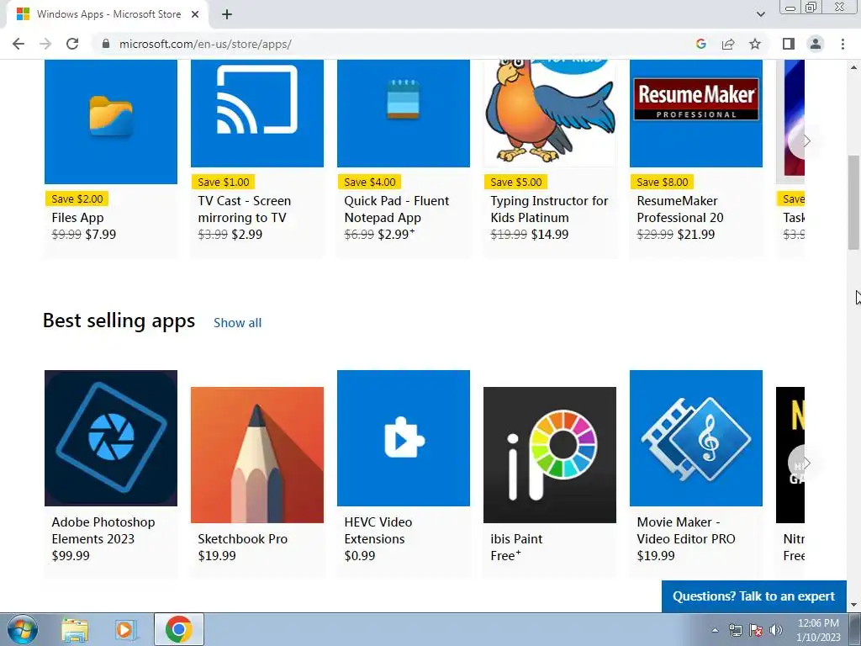The image size is (861, 646).
Task: Click the address bar URL
Action: (205, 44)
